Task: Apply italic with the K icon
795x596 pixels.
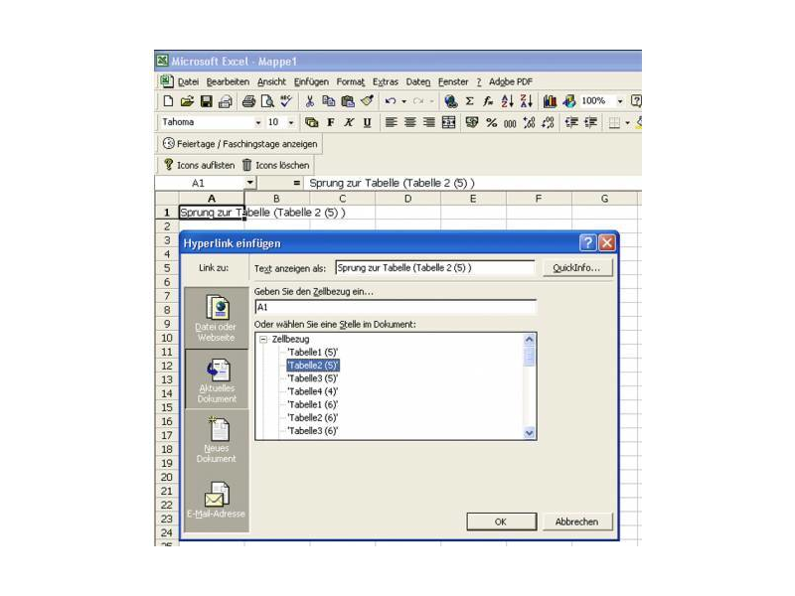Action: (349, 122)
